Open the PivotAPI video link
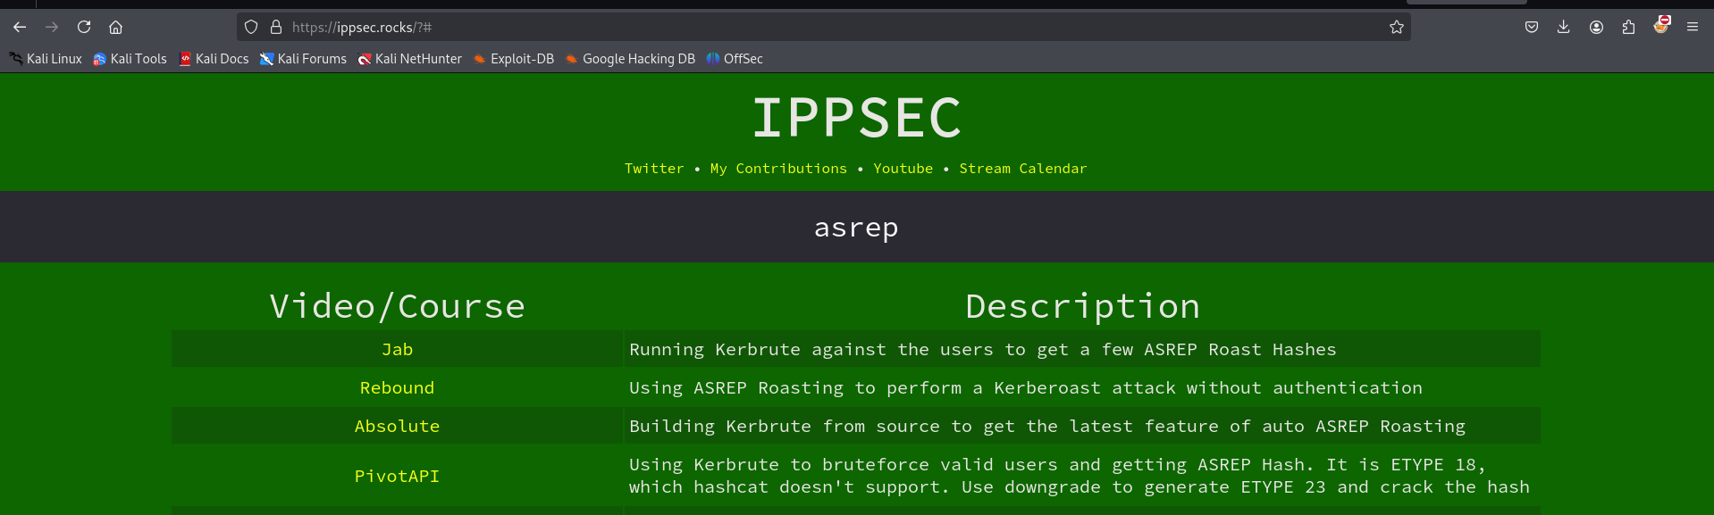Image resolution: width=1714 pixels, height=515 pixels. (x=397, y=477)
